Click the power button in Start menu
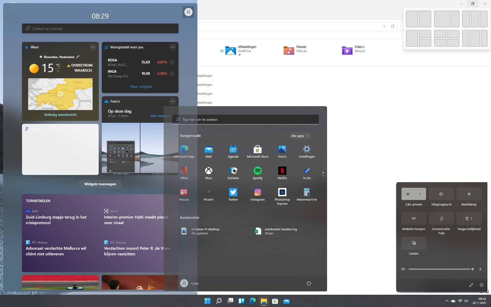This screenshot has height=307, width=491. (309, 283)
